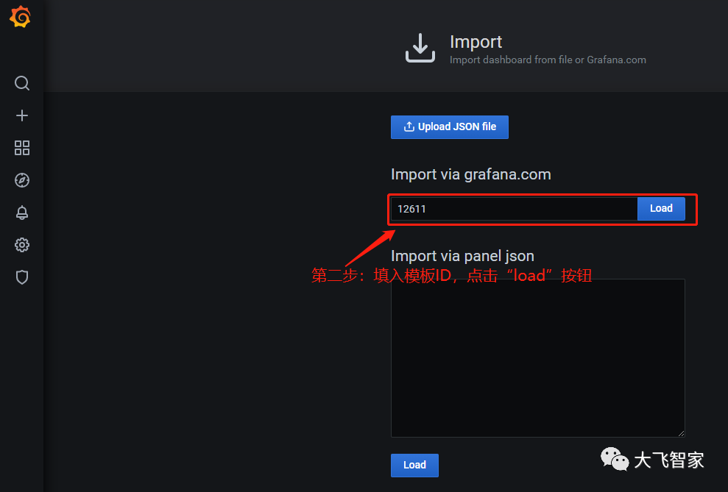Open the Create plus menu
The width and height of the screenshot is (728, 492).
[22, 115]
